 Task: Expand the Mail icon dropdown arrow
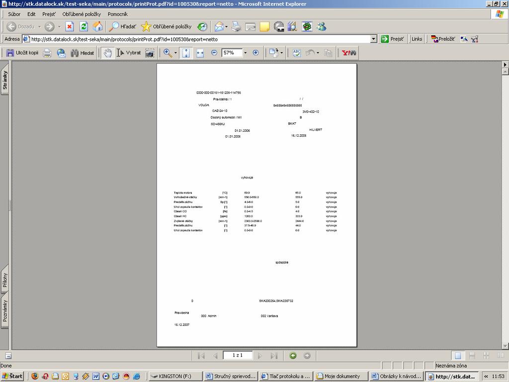point(226,27)
